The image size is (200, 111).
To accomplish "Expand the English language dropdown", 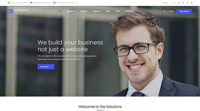I will (x=166, y=3).
